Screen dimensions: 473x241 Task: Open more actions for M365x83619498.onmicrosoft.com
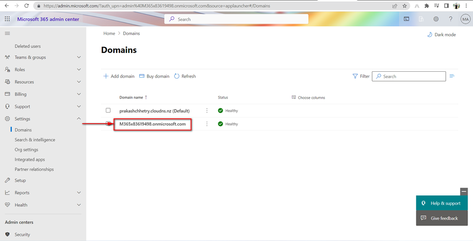207,124
